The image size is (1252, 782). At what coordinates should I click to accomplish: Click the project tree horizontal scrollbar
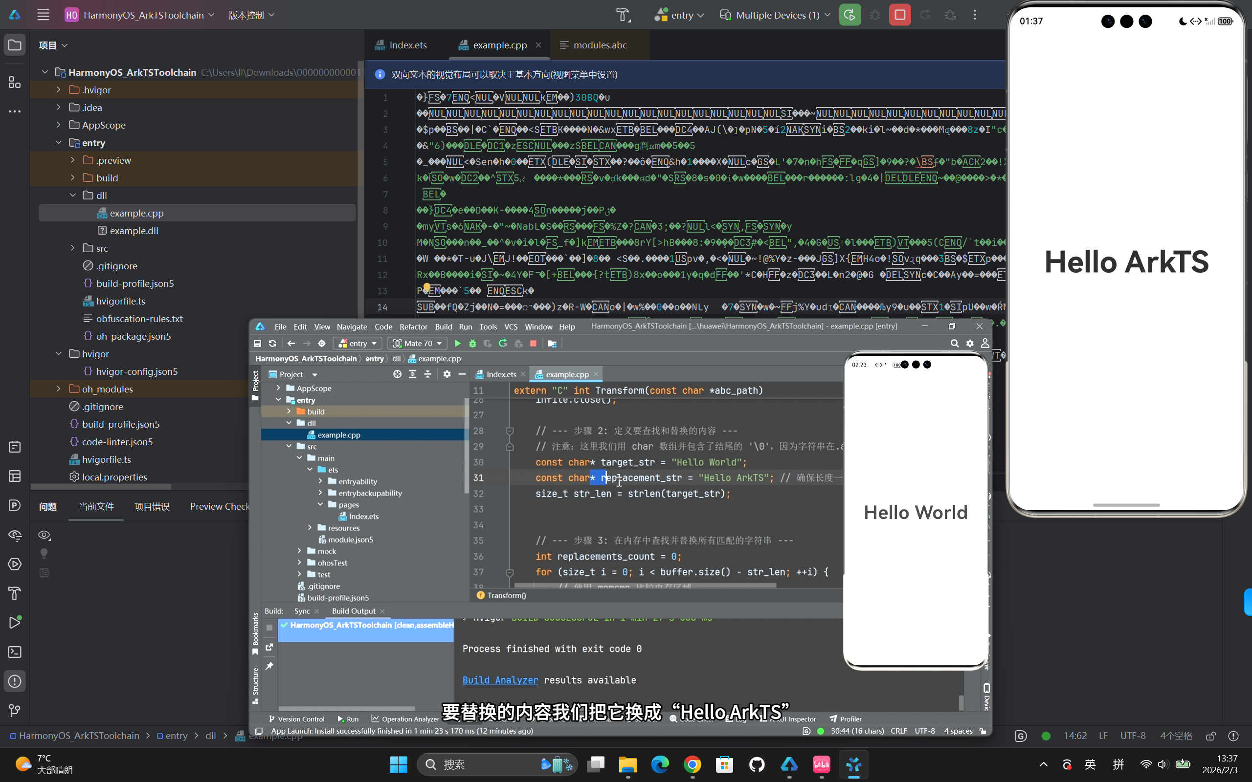click(x=101, y=487)
